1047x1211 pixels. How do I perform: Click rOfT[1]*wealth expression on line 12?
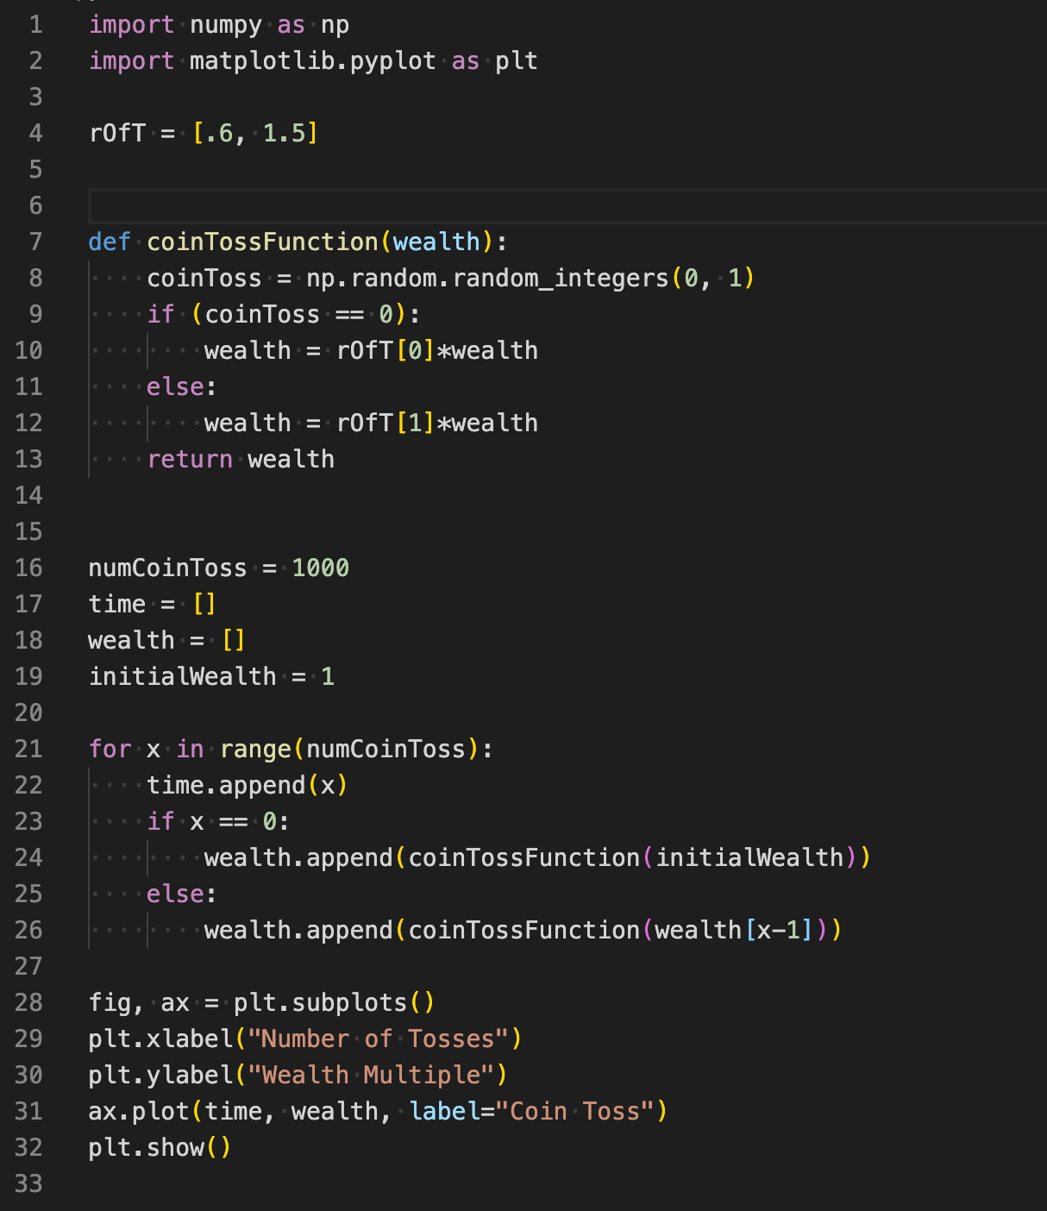(437, 424)
